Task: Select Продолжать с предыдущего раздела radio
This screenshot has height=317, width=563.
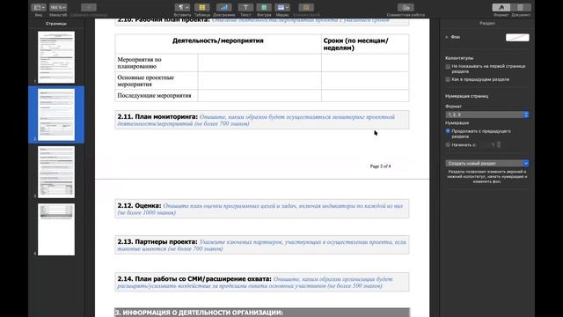Action: (x=448, y=131)
